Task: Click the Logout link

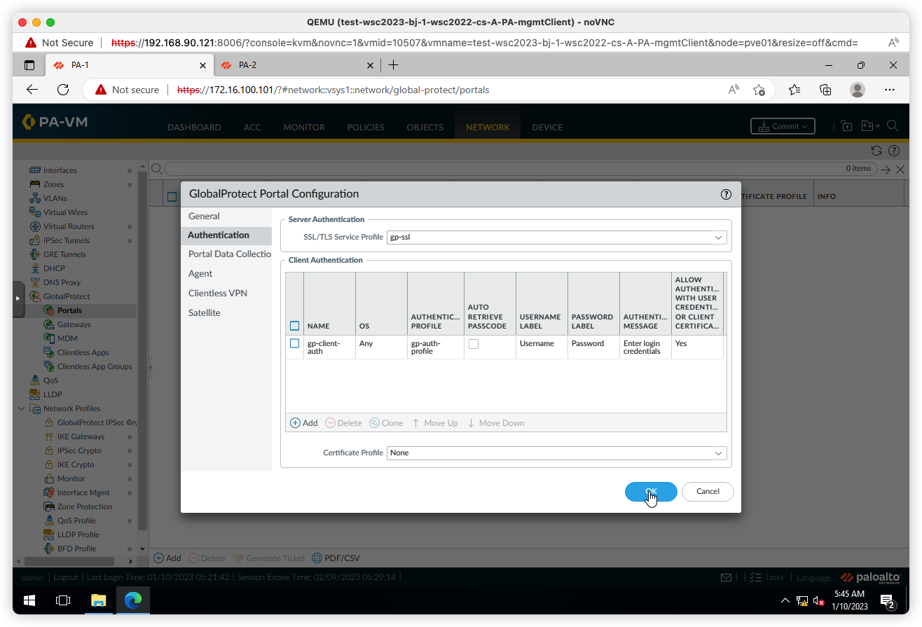Action: [66, 578]
